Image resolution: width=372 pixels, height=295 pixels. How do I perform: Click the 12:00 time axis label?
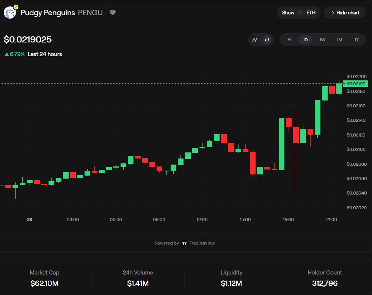[x=202, y=220]
